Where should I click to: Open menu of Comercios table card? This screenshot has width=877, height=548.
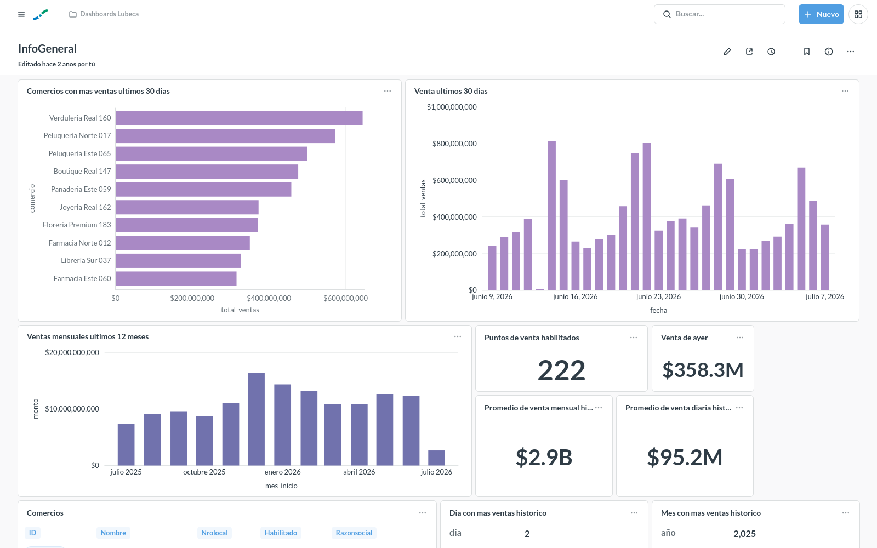(423, 513)
